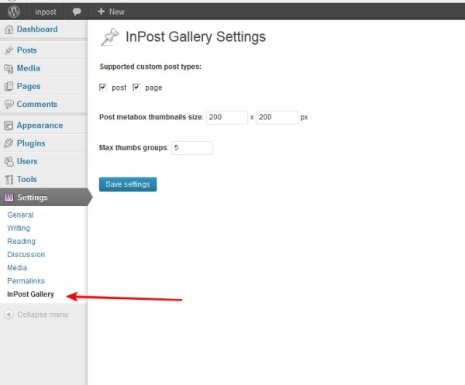Open the + New admin bar menu
The width and height of the screenshot is (465, 385).
[x=111, y=12]
